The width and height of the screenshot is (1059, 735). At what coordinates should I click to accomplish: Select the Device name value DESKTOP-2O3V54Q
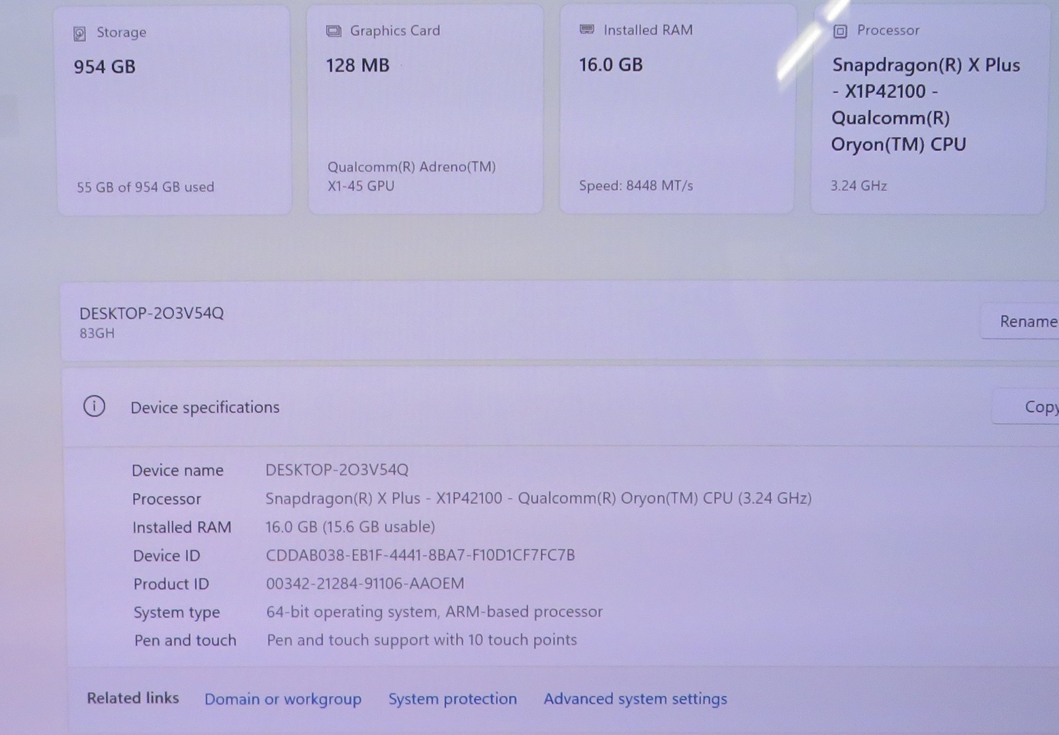(x=337, y=470)
